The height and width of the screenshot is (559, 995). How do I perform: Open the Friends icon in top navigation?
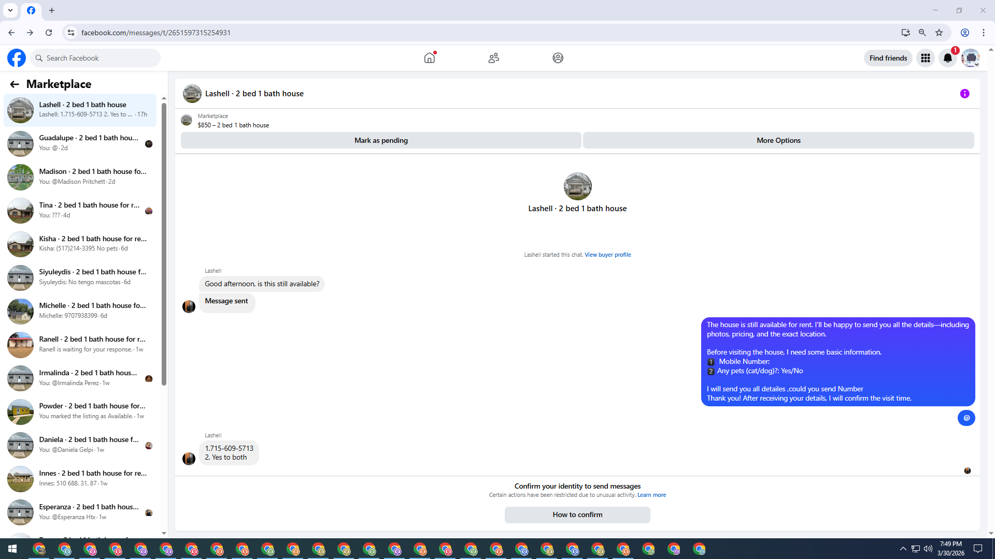493,58
